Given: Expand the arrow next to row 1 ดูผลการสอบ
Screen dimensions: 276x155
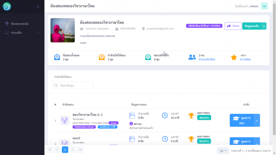Looking at the screenshot, I should tap(257, 121).
